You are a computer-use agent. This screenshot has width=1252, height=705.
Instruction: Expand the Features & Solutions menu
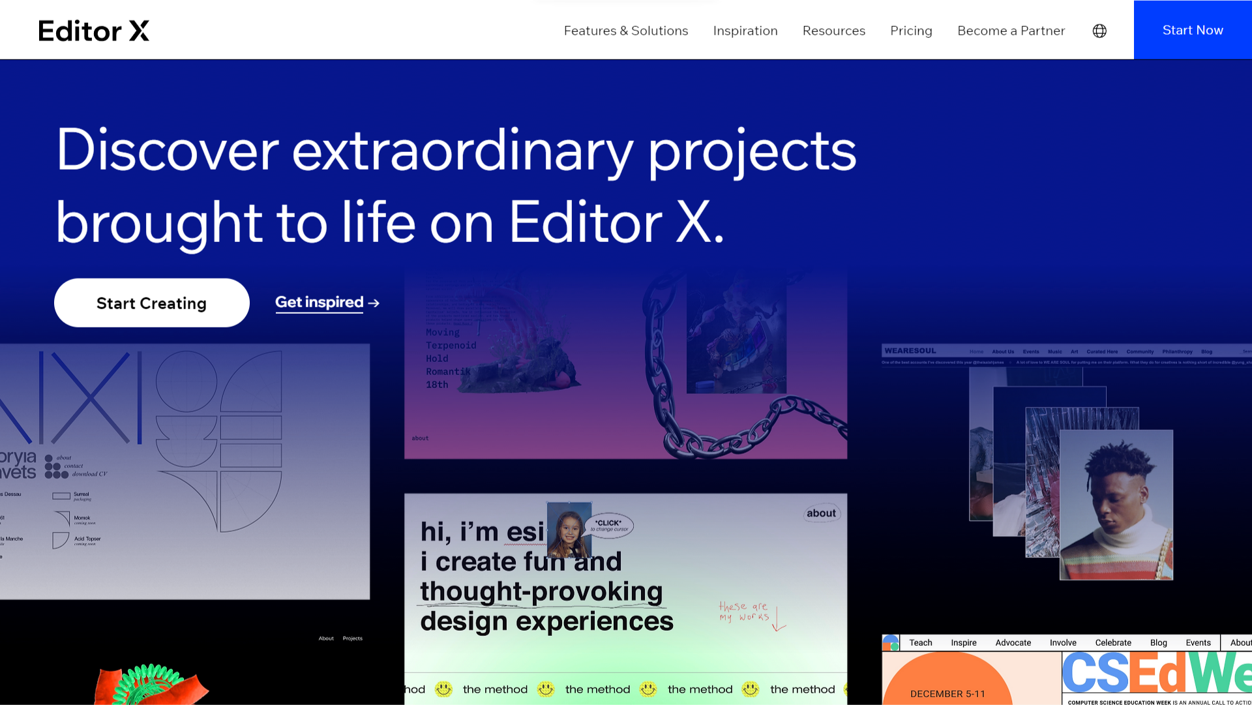tap(625, 31)
